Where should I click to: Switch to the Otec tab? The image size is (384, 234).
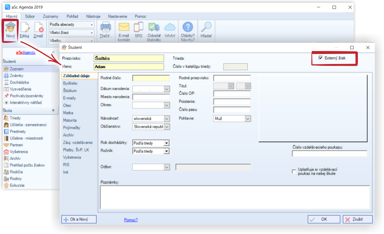point(67,106)
